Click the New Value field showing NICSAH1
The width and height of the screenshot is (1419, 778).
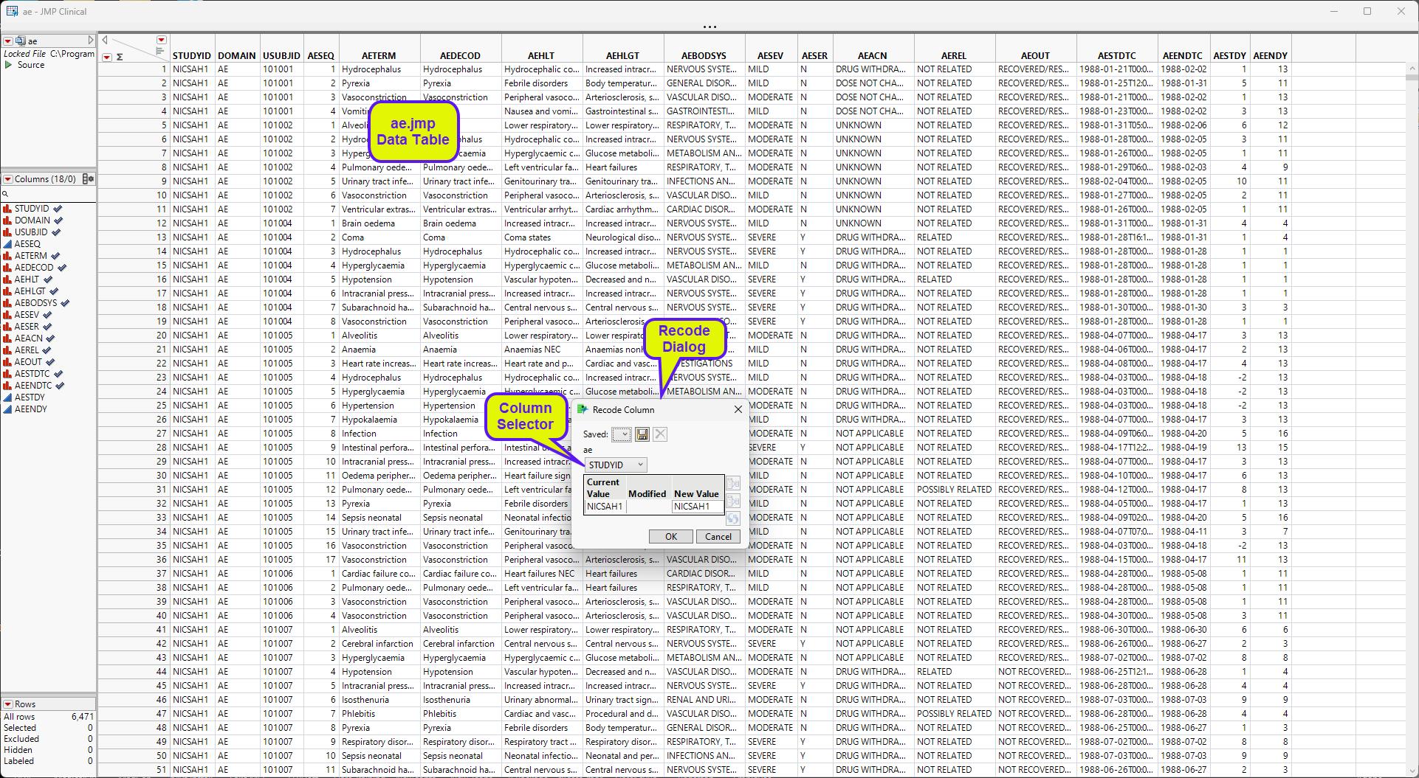tap(696, 507)
